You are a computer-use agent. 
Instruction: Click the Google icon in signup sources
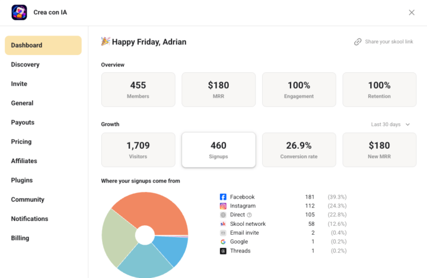223,242
